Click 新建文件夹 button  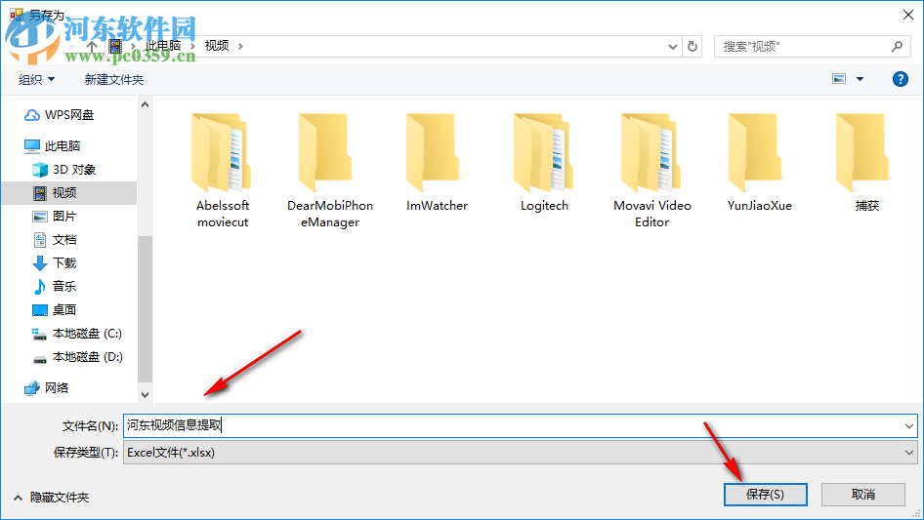tap(113, 79)
